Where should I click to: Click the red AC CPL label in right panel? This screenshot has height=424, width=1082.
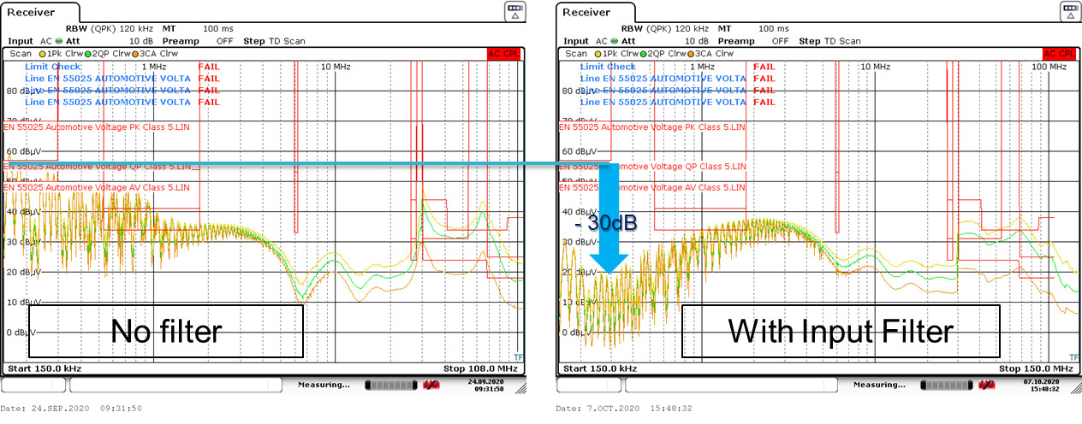tap(1060, 53)
